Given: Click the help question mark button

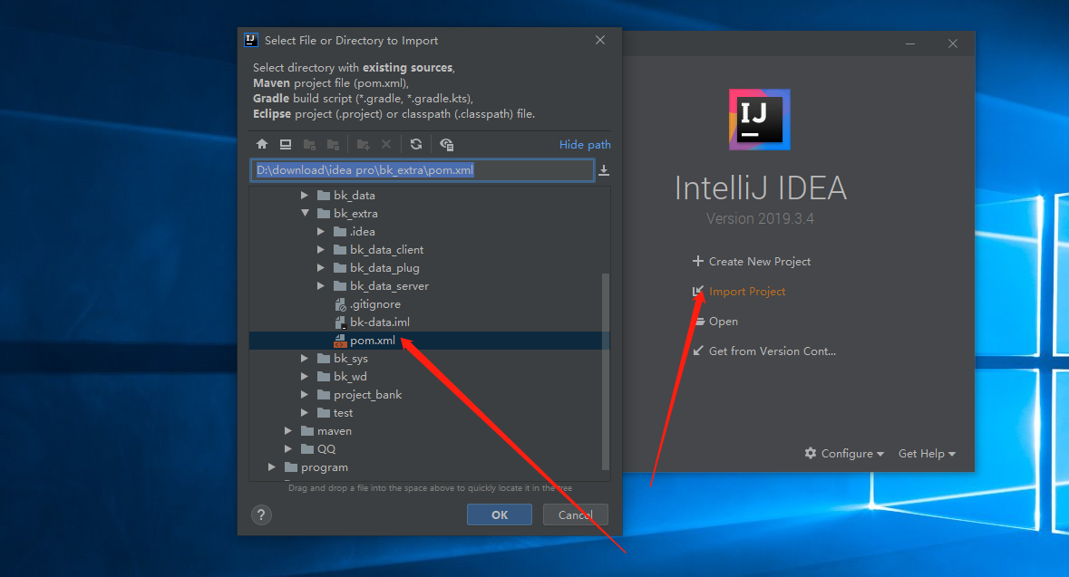Looking at the screenshot, I should (261, 515).
